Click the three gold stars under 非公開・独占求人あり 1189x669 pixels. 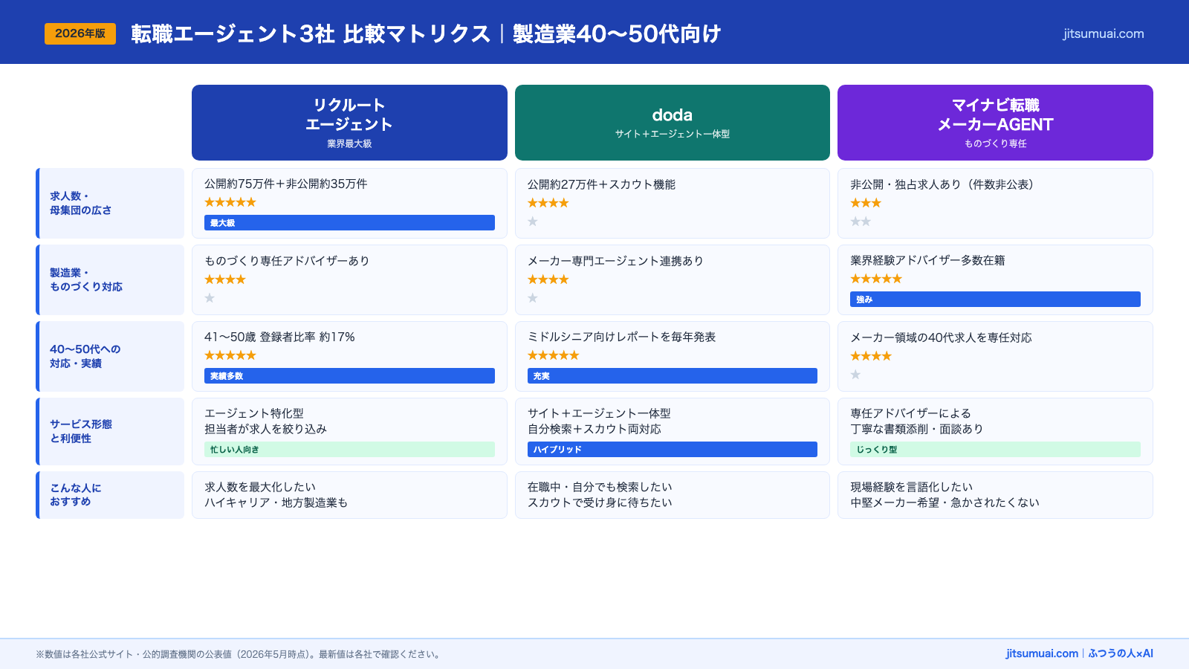pos(866,203)
